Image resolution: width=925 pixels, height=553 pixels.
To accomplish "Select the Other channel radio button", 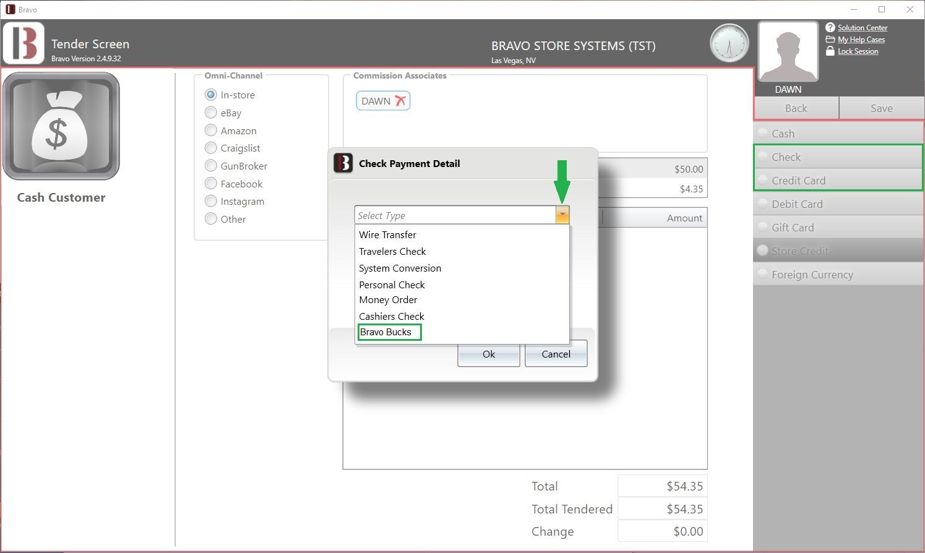I will [211, 219].
